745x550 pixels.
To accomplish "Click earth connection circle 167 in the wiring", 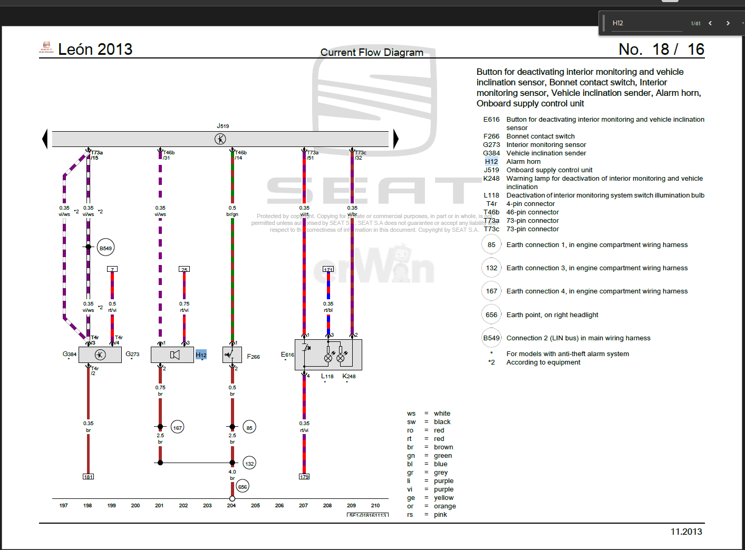I will point(178,427).
